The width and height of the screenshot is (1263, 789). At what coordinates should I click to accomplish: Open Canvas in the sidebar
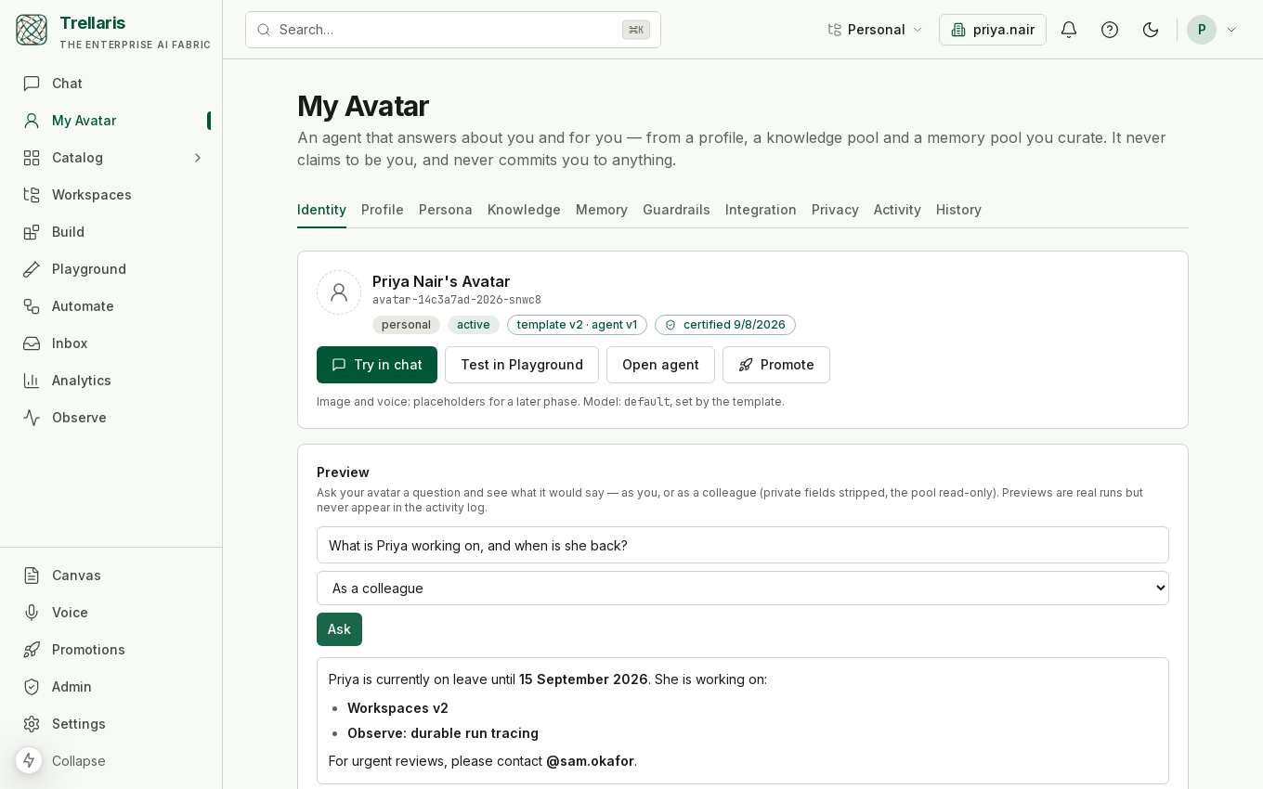click(x=111, y=576)
